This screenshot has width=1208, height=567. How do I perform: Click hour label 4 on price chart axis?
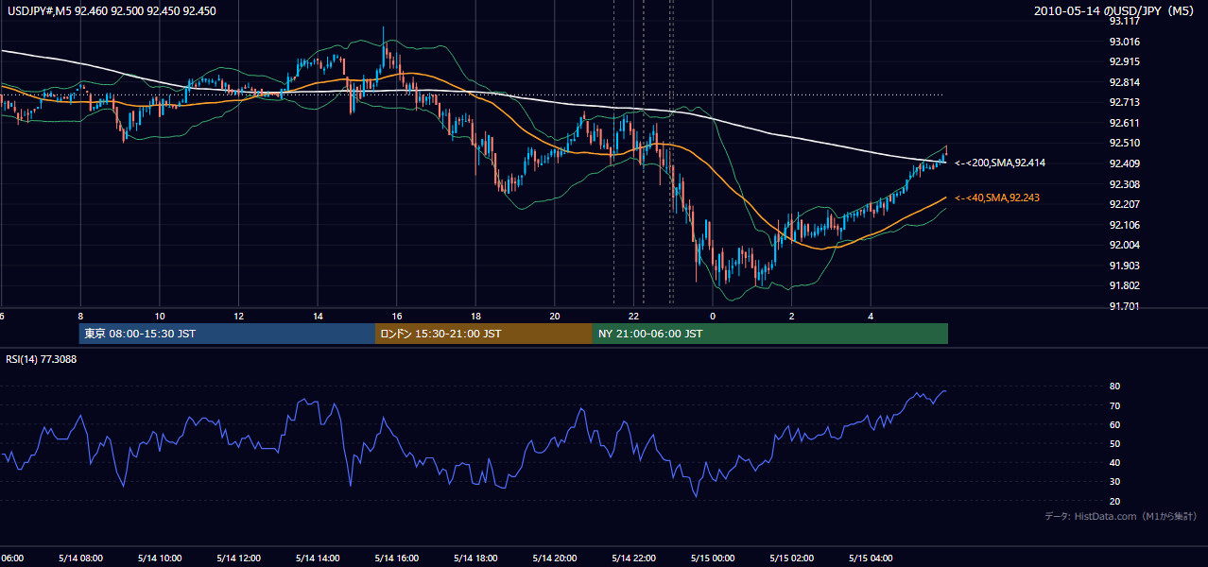871,316
